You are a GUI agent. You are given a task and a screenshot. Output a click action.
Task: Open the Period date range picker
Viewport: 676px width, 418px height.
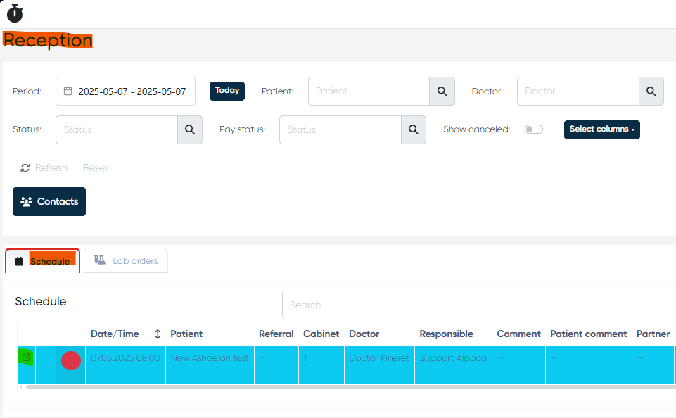[x=125, y=91]
